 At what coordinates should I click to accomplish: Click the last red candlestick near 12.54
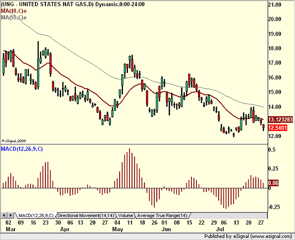264,127
